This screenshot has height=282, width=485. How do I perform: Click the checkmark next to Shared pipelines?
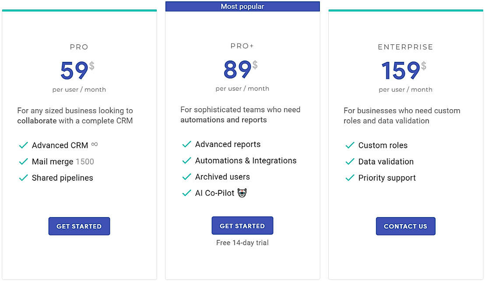click(23, 178)
